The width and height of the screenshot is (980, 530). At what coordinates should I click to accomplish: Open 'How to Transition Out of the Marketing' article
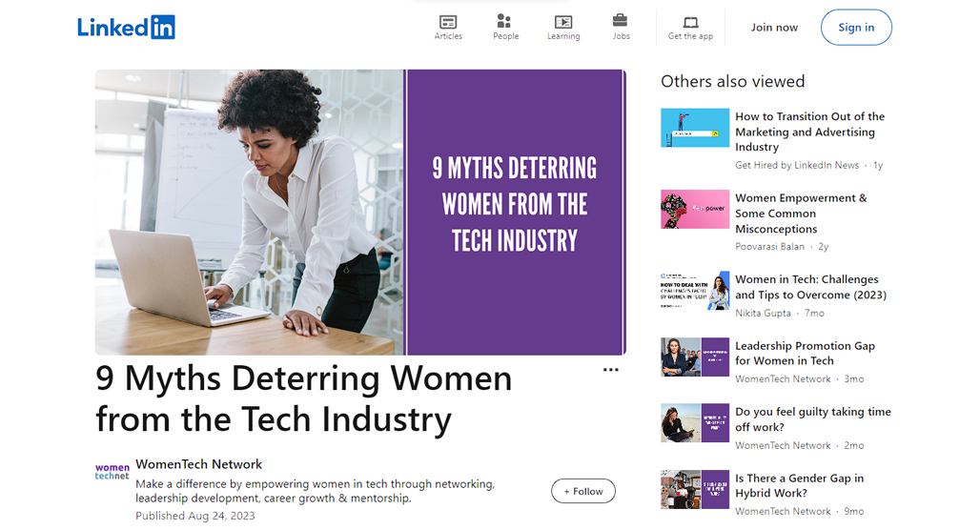(810, 132)
